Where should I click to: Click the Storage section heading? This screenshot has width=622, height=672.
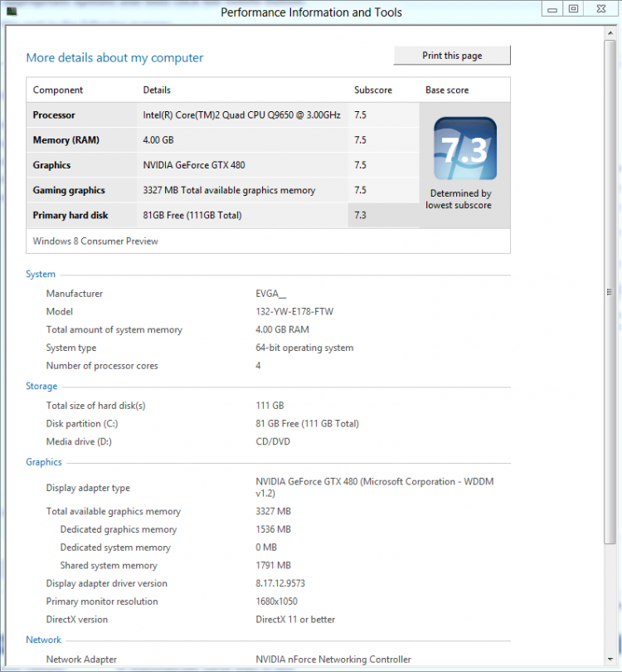tap(41, 387)
